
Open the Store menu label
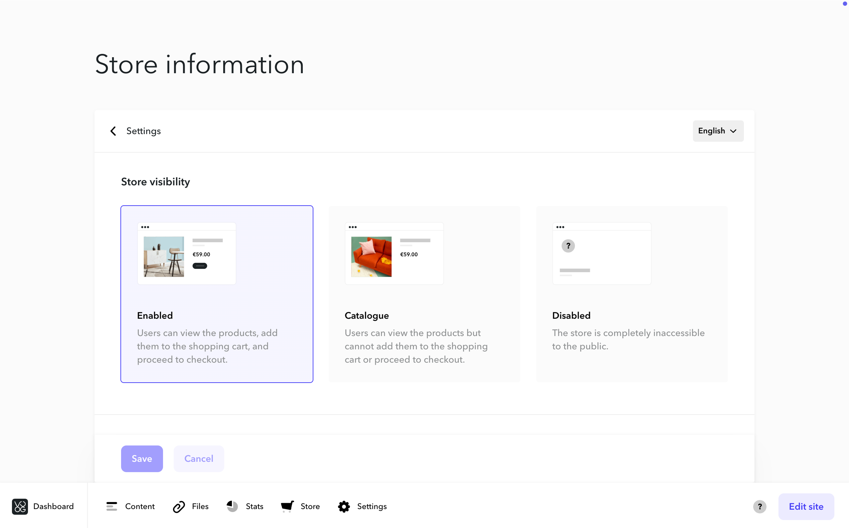[310, 506]
